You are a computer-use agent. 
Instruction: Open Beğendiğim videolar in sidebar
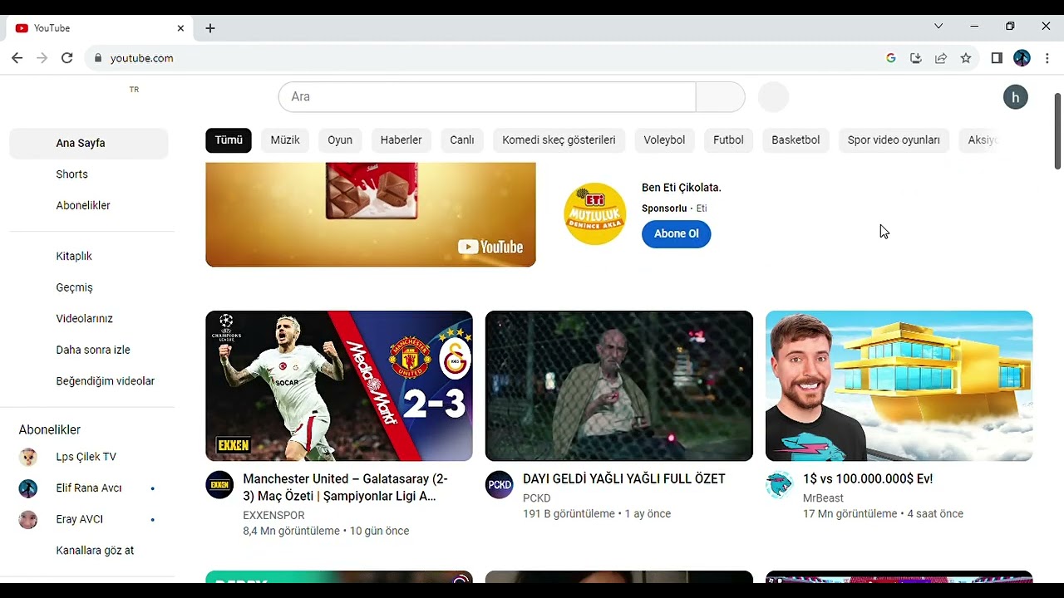coord(89,381)
